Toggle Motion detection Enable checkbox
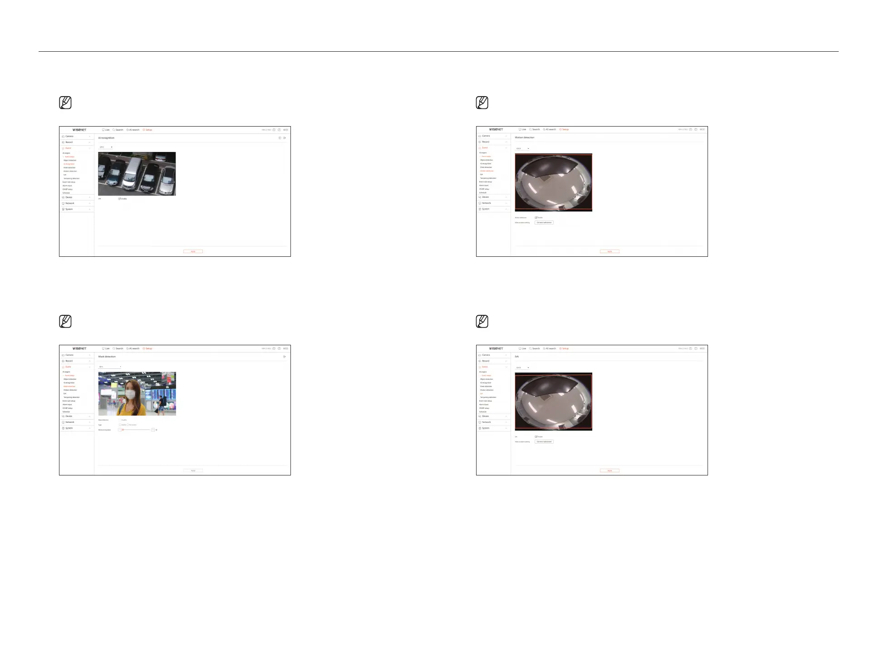Viewport: 885px width, 661px height. [536, 218]
